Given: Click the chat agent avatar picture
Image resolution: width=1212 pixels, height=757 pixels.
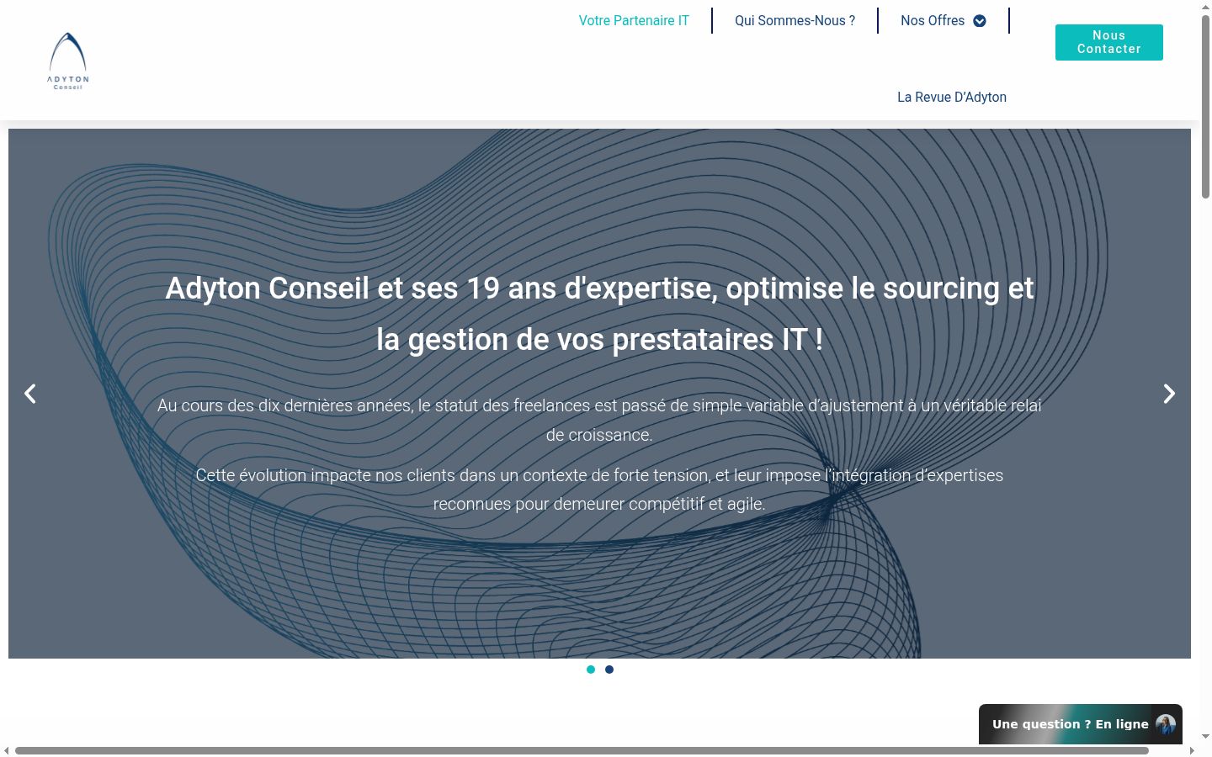Looking at the screenshot, I should 1166,724.
